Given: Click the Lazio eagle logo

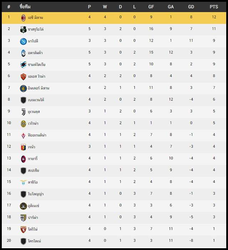Looking at the screenshot, I should [23, 182].
